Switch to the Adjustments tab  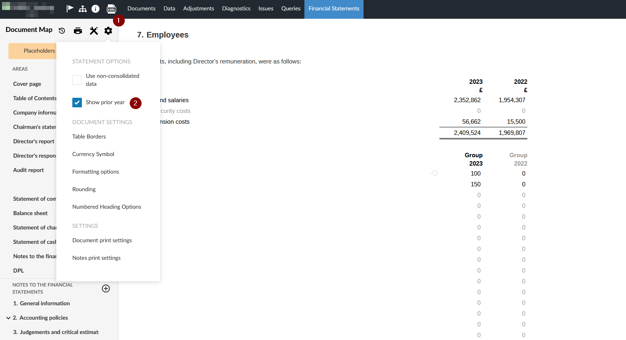(x=199, y=8)
